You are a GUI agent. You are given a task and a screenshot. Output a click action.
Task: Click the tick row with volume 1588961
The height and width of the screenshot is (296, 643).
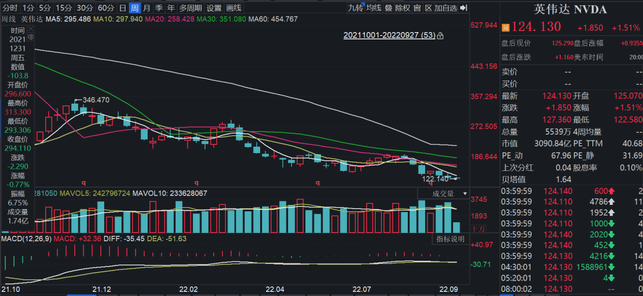click(x=572, y=267)
